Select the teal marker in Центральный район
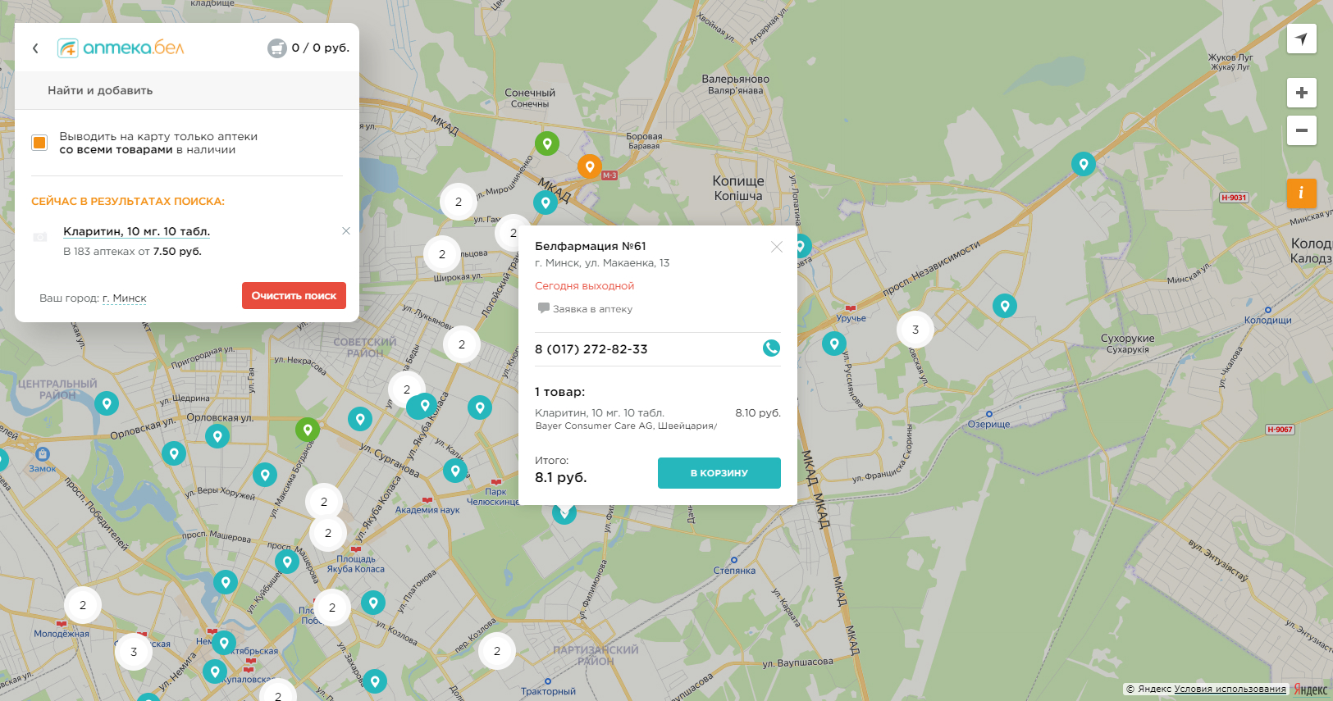 point(107,403)
